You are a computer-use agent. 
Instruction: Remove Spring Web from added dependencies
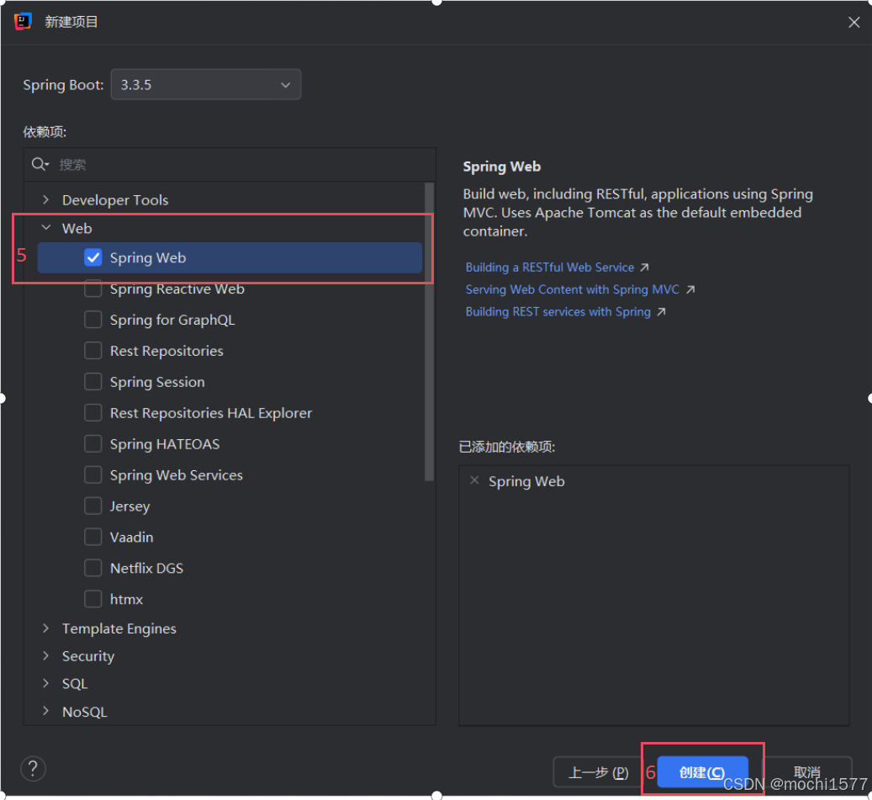point(474,480)
